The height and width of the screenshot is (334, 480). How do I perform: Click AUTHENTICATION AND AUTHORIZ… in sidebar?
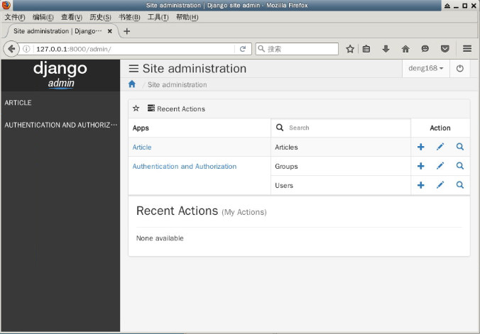tap(60, 125)
